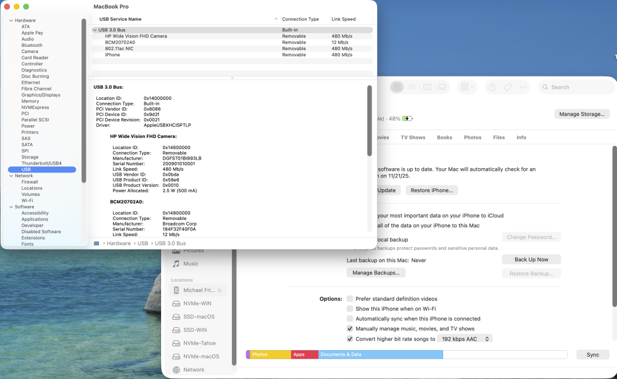Viewport: 617px width, 379px height.
Task: Click the Back Up Now button
Action: tap(531, 259)
